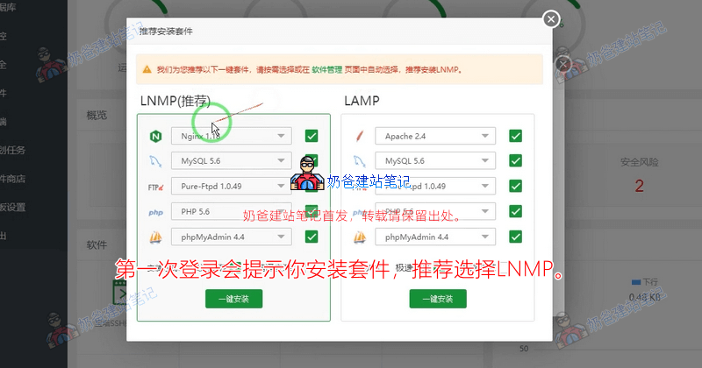This screenshot has height=368, width=702.
Task: Open the LNMP MySQL 5.6 dropdown
Action: [x=231, y=161]
